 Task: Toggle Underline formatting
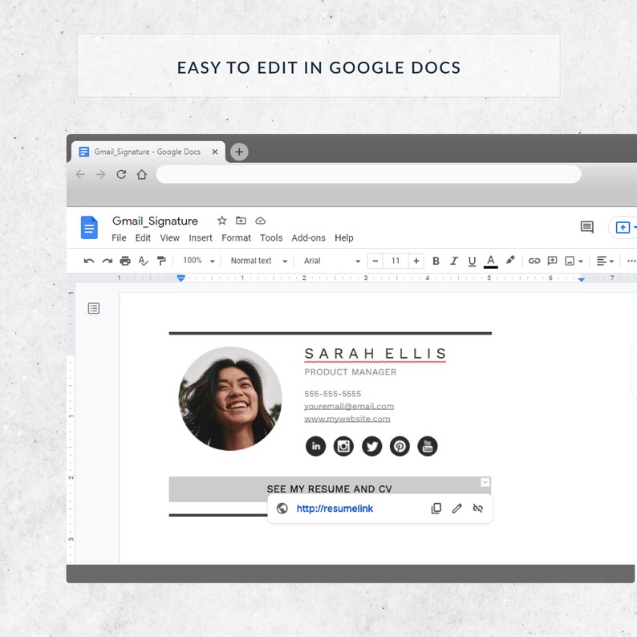472,261
